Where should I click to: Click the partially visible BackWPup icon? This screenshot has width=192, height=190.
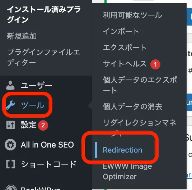pyautogui.click(x=11, y=187)
